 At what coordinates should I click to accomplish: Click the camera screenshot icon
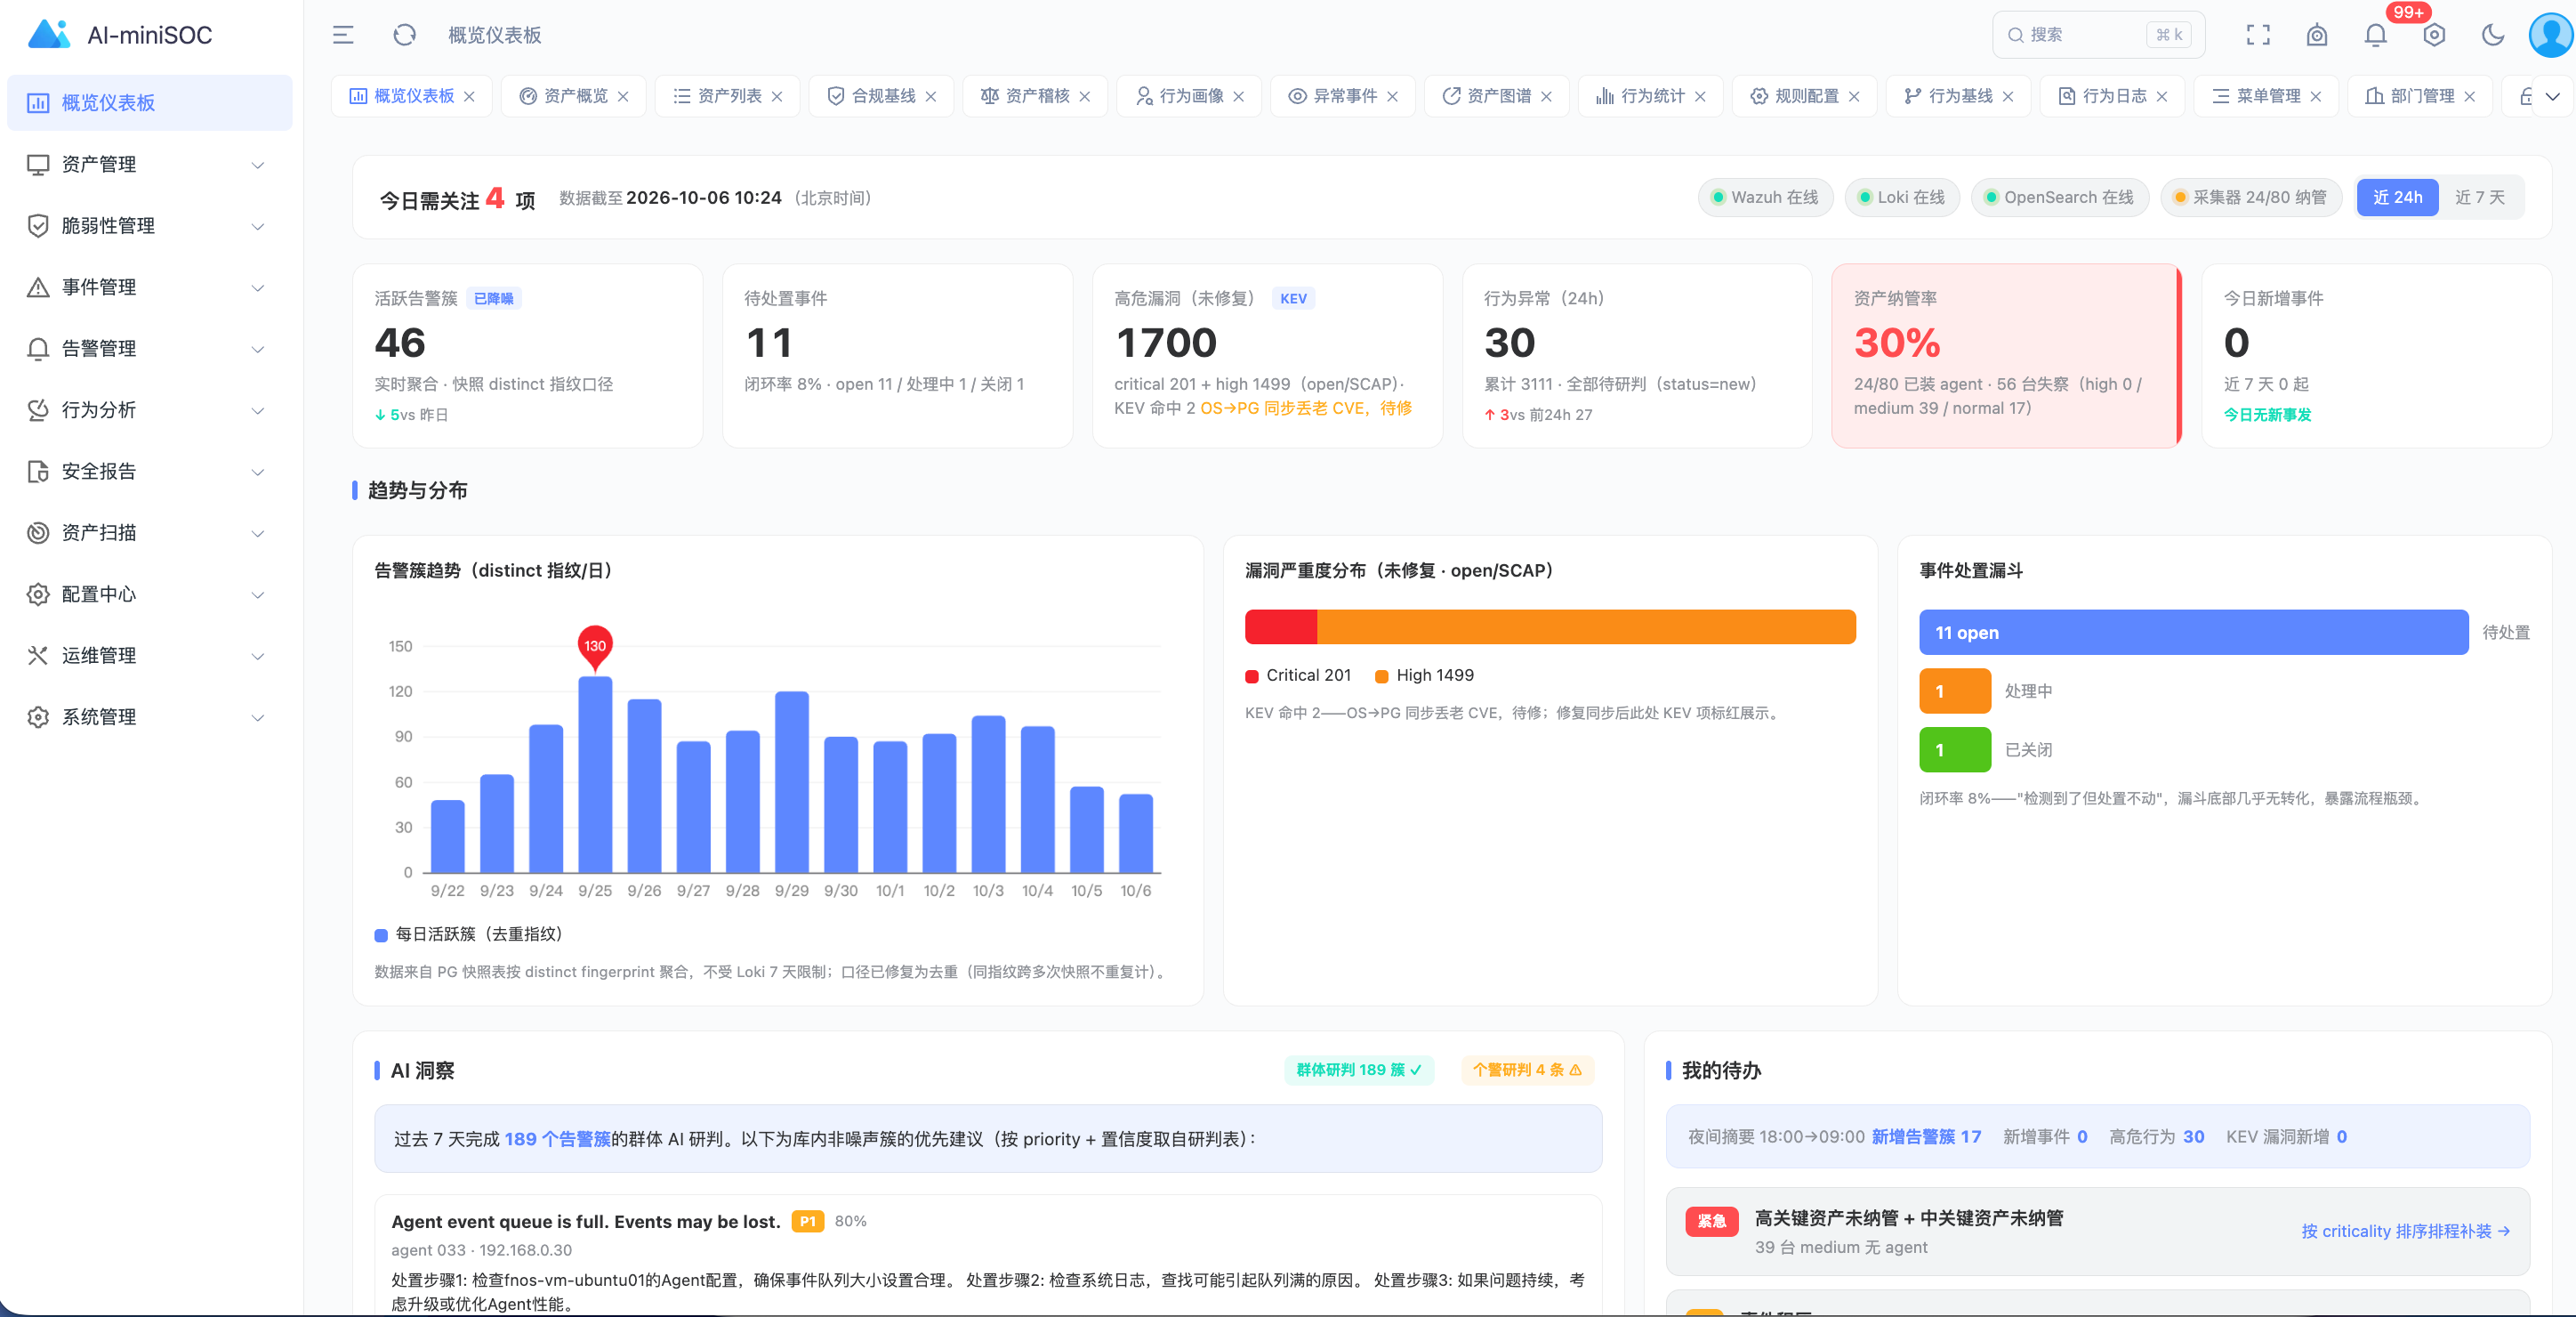pyautogui.click(x=2317, y=35)
